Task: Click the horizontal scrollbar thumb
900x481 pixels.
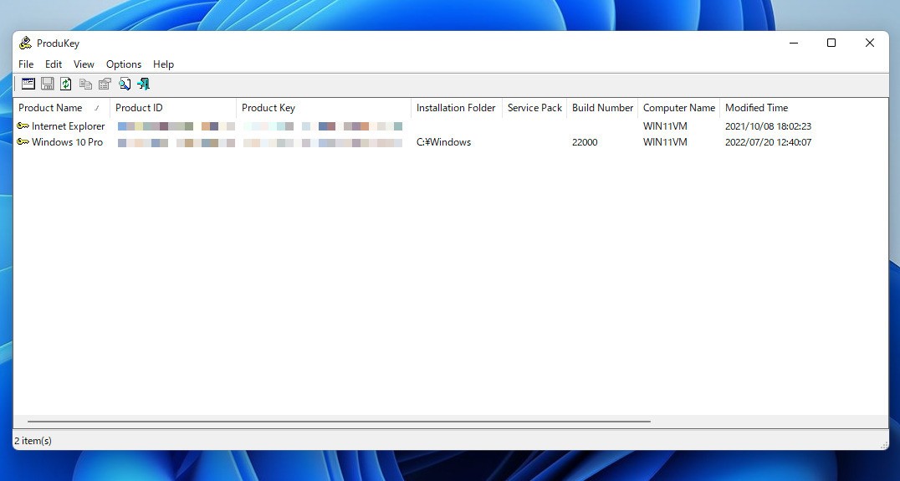Action: 339,422
